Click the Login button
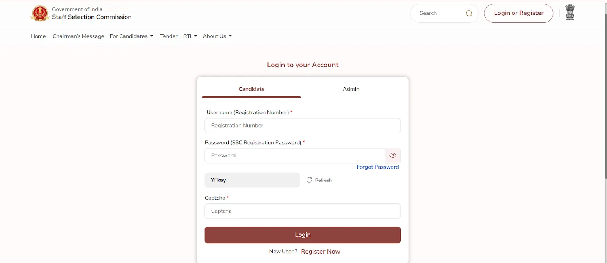This screenshot has width=607, height=263. 302,235
